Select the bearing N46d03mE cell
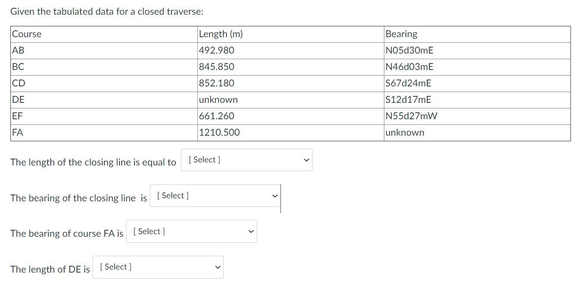 [409, 67]
